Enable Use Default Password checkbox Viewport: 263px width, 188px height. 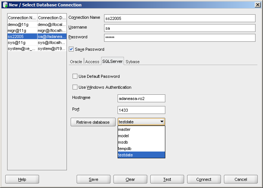(x=75, y=76)
